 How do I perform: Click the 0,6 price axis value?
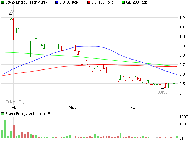pos(182,74)
